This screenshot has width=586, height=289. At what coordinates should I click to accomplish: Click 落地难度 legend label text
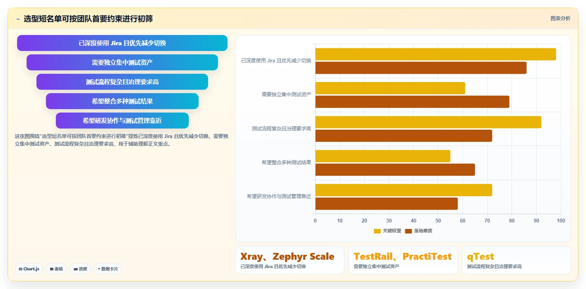(x=423, y=231)
